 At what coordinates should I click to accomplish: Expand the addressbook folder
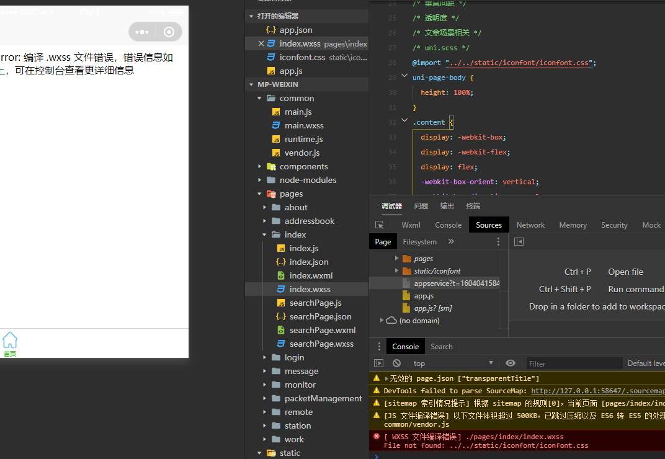tap(265, 221)
